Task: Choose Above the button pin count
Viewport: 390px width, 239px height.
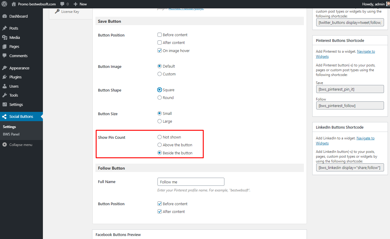Action: click(160, 145)
